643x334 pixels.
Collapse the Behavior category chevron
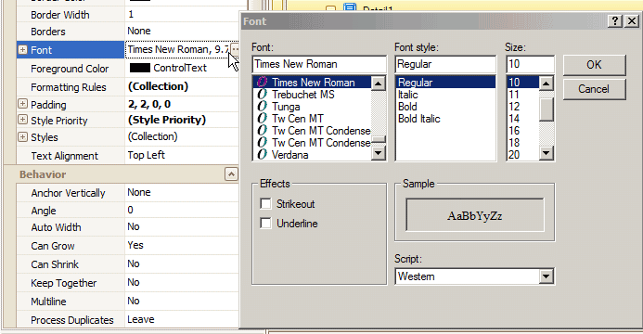pos(231,174)
